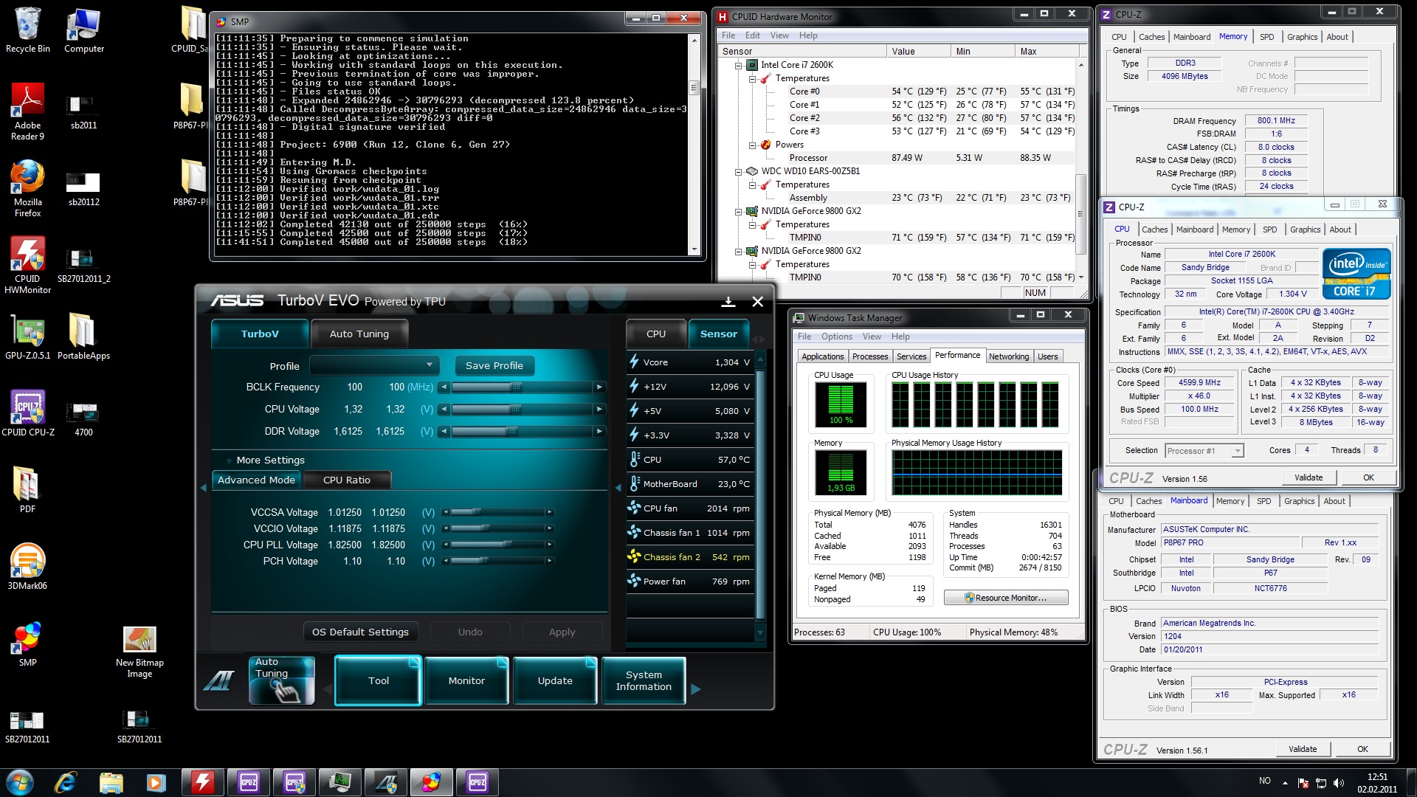Image resolution: width=1417 pixels, height=797 pixels.
Task: Click Validate in CPU-Z version 1.56
Action: pos(1308,477)
